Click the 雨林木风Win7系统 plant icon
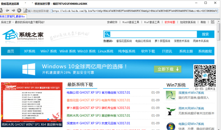This screenshot has height=130, width=221. click(171, 111)
